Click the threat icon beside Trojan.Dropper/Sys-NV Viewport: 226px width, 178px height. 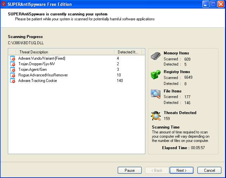pyautogui.click(x=13, y=64)
